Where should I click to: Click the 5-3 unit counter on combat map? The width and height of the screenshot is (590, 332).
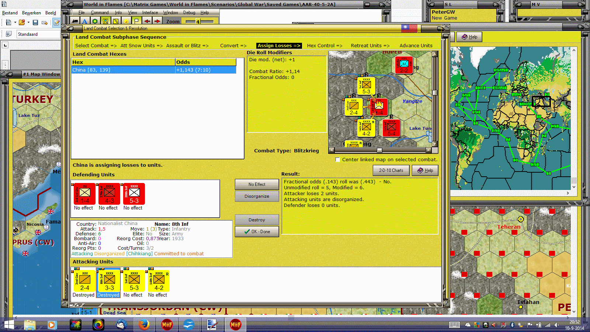366,86
